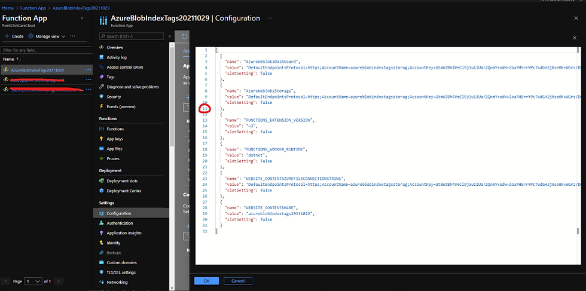Image resolution: width=586 pixels, height=291 pixels.
Task: Select AzureBlobIndexTags20211029 in the app list
Action: pos(37,70)
